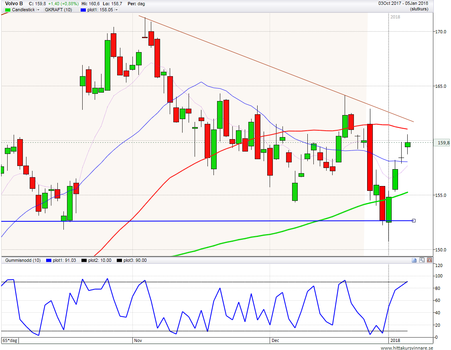
Task: Click the blue plot1 158.05 color swatch
Action: (83, 10)
